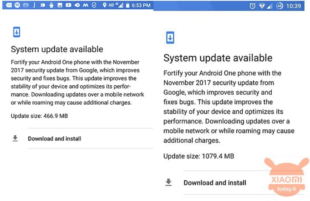Tap the shield checkmark notification icon
Viewport: 310px width, 201px height.
pos(94,6)
